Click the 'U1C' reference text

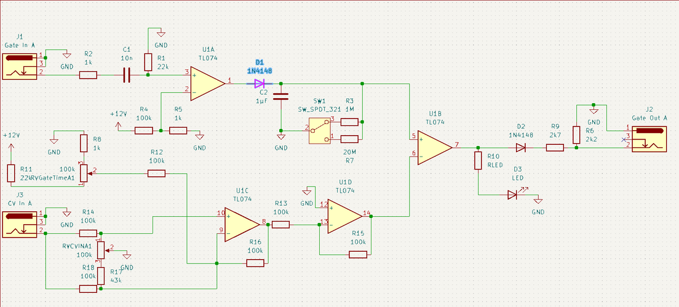[x=242, y=191]
